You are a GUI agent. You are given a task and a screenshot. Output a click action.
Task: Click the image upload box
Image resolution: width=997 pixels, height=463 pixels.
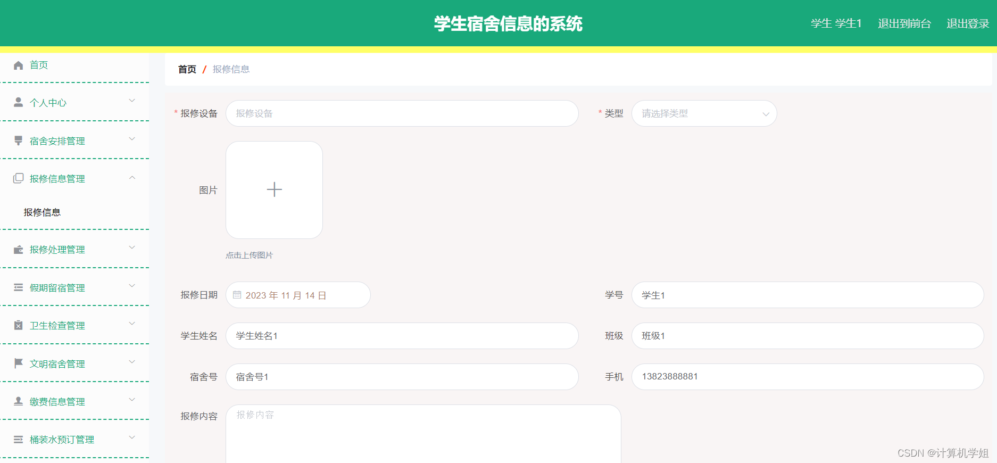pyautogui.click(x=274, y=190)
